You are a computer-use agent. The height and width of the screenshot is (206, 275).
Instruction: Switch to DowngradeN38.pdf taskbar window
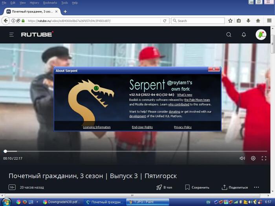click(62, 202)
